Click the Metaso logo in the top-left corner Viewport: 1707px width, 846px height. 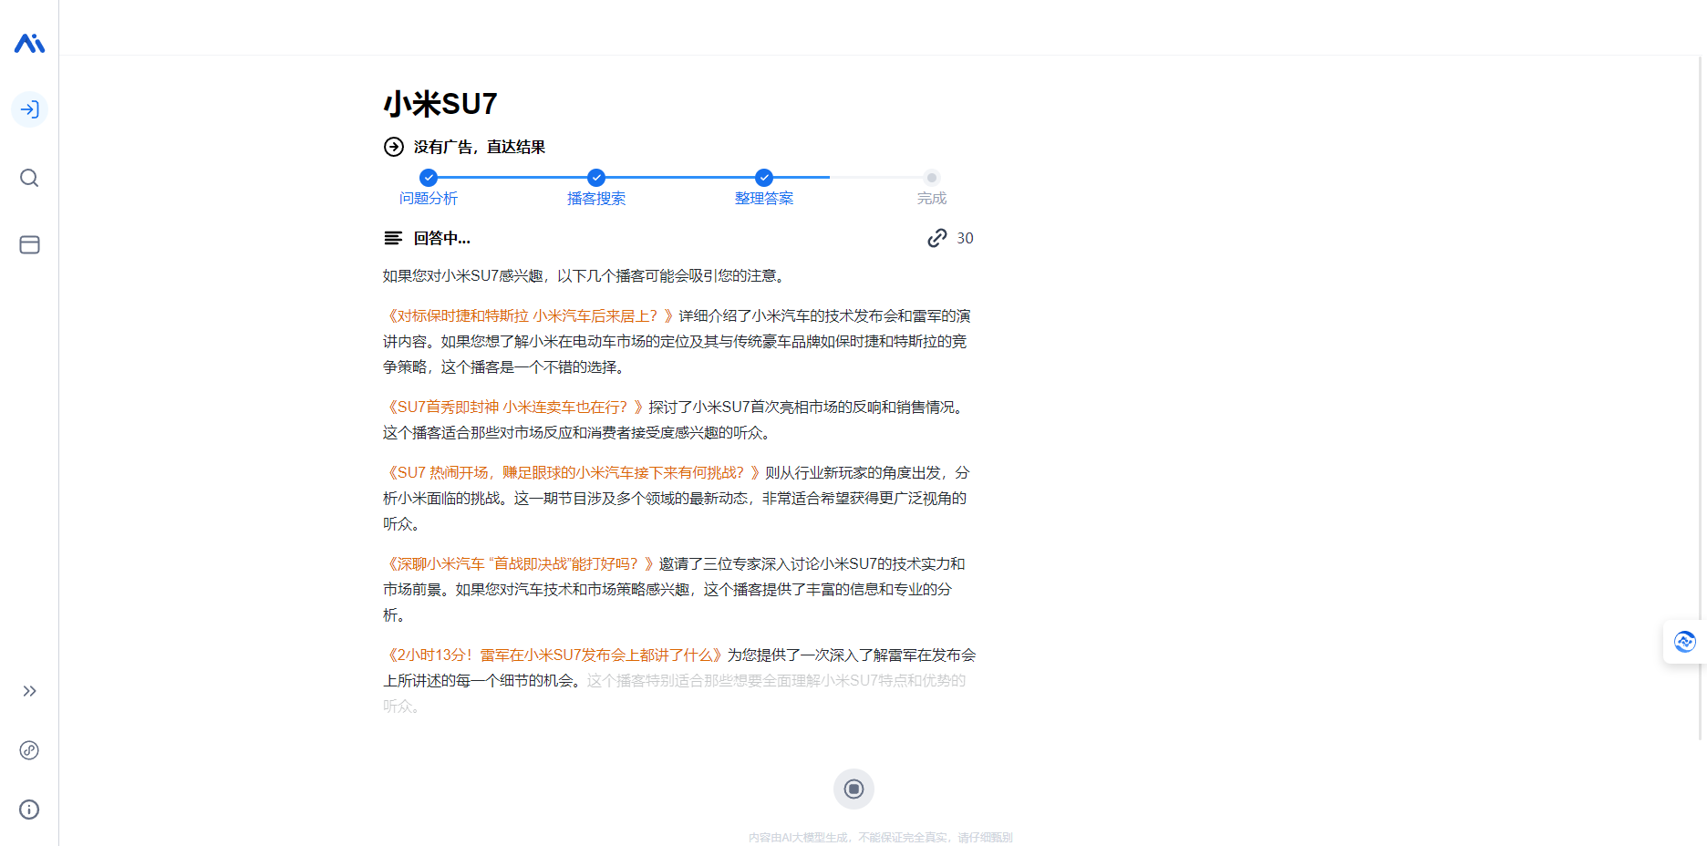pos(28,42)
